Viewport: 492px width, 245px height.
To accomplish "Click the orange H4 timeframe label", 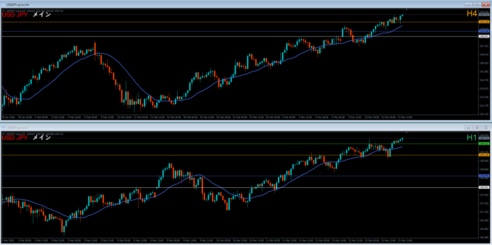I will pyautogui.click(x=471, y=14).
